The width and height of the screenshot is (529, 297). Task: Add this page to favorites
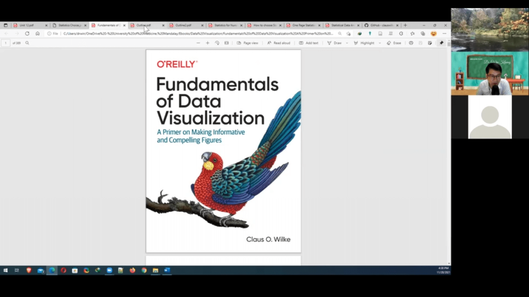[349, 34]
